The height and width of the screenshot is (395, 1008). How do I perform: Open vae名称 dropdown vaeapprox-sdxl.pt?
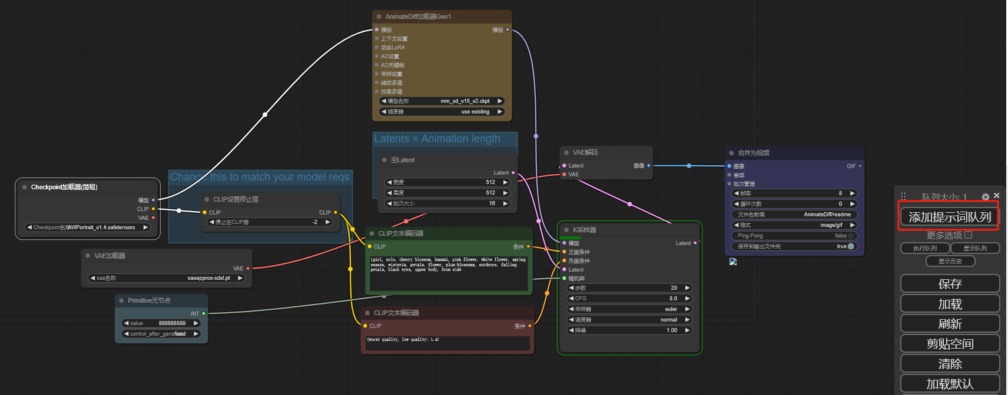[167, 278]
